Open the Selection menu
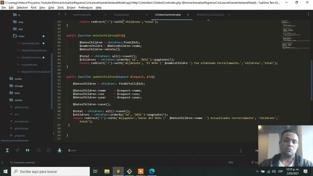 (x=22, y=8)
